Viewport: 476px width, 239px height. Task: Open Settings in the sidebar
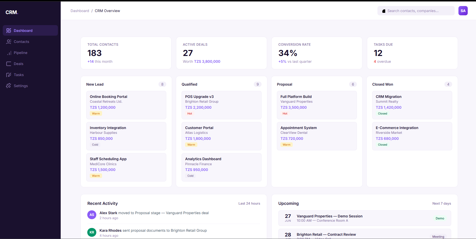tap(30, 86)
